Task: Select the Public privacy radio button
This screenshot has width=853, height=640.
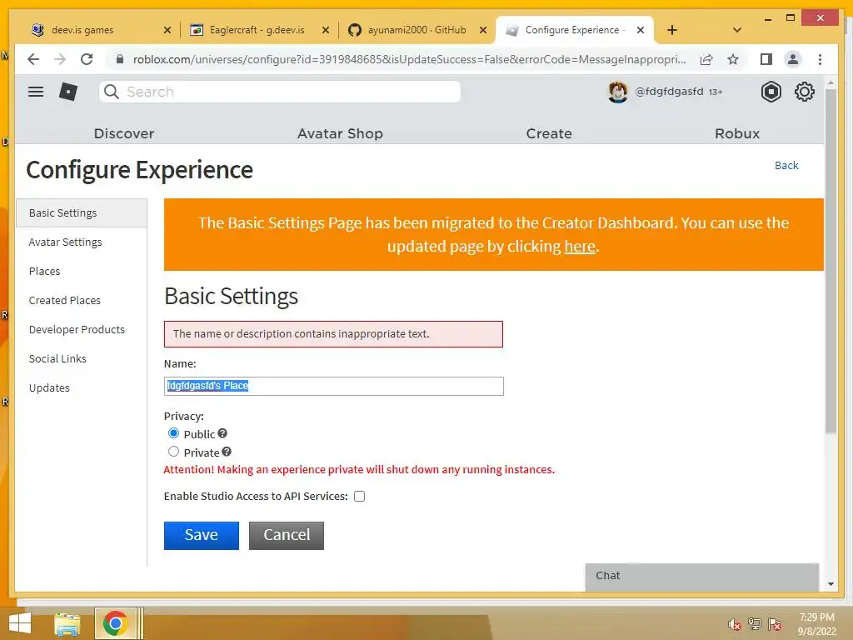Action: point(173,433)
